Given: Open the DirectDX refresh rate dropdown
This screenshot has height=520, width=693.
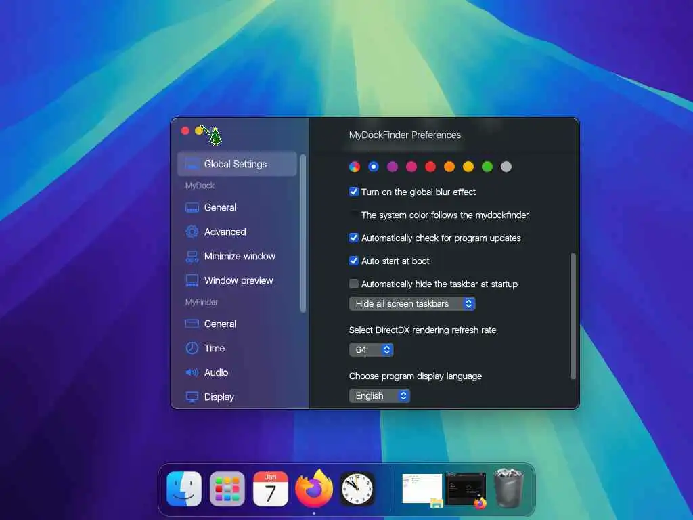Looking at the screenshot, I should click(x=372, y=350).
